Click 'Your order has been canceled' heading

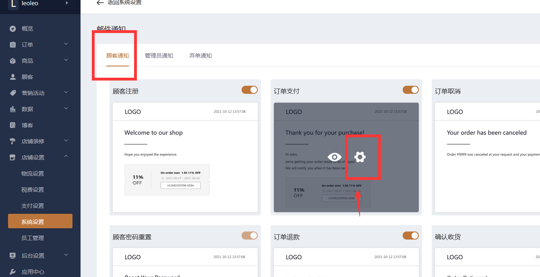point(487,132)
